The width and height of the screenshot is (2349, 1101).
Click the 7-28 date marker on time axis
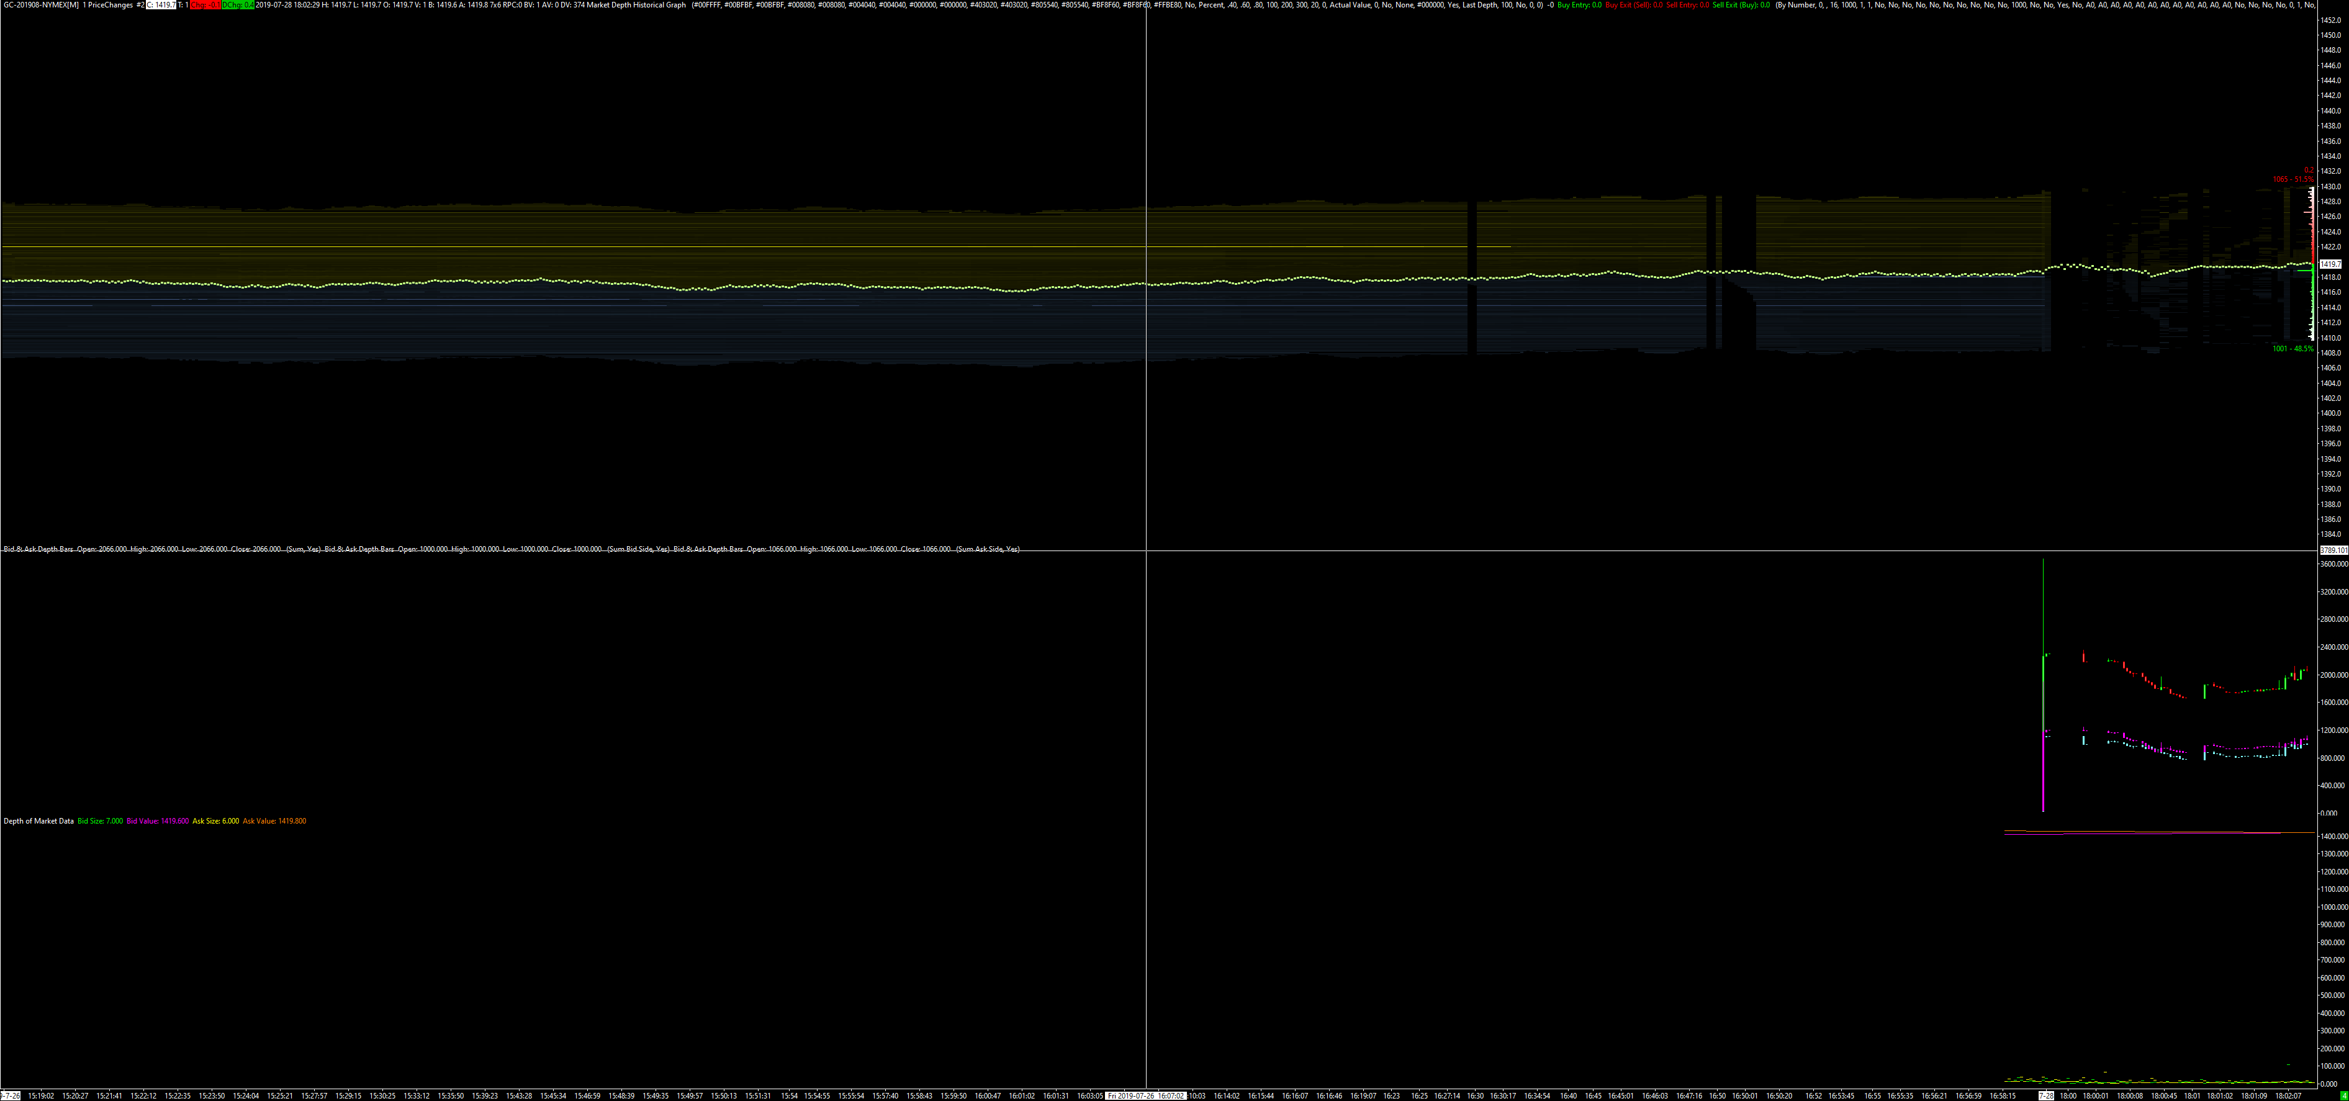[x=2046, y=1095]
